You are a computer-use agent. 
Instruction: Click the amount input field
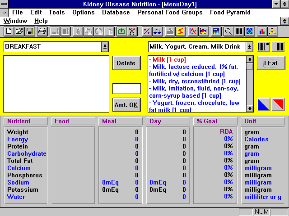[x=126, y=89]
